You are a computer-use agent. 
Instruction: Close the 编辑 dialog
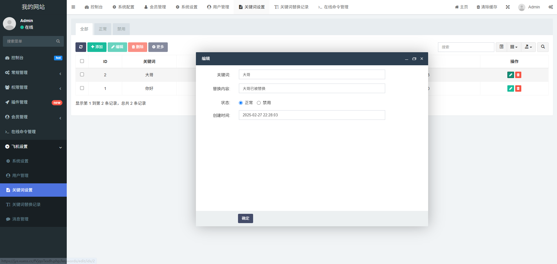[x=422, y=59]
